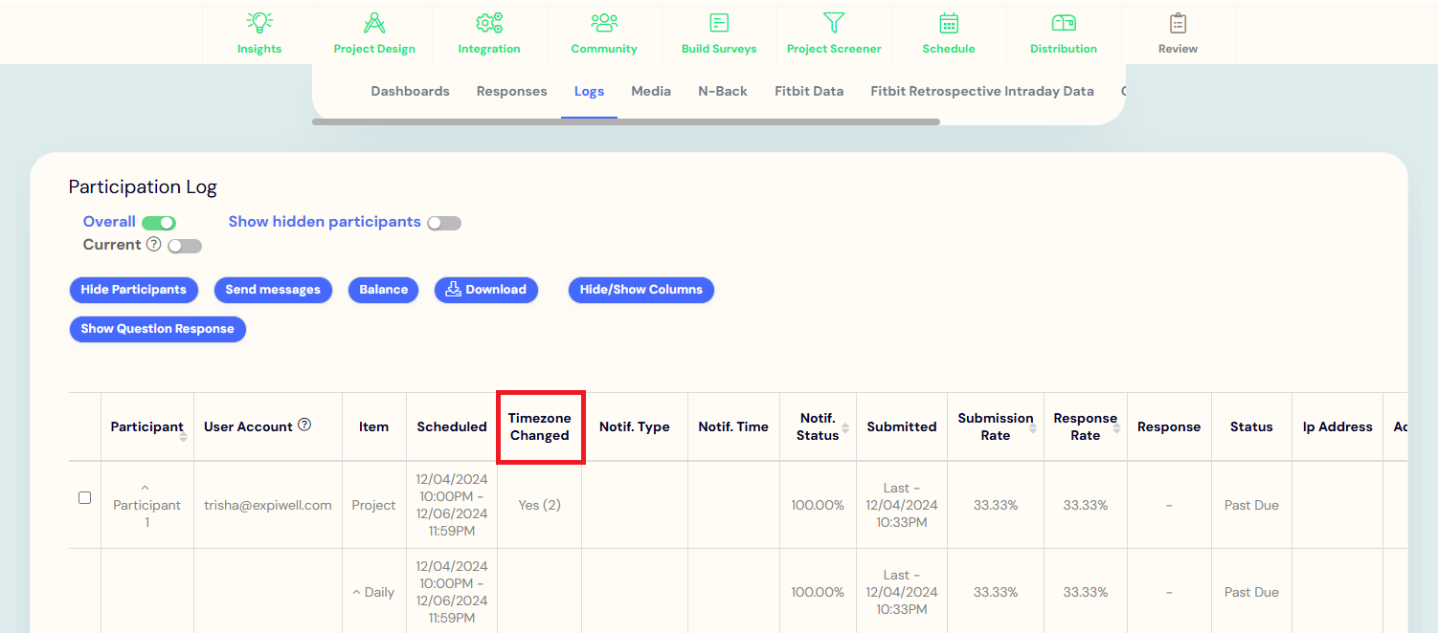
Task: Collapse the Participant 1 row
Action: (x=146, y=488)
